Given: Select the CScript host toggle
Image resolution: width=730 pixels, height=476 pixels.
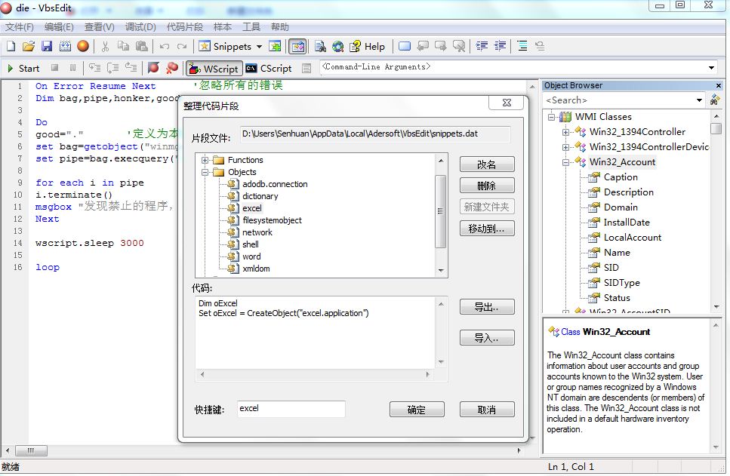Looking at the screenshot, I should [x=269, y=69].
